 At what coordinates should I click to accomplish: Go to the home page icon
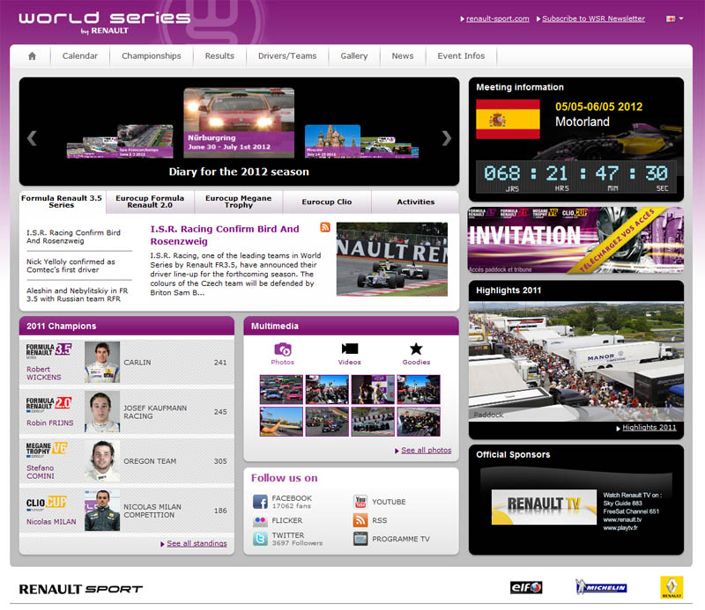coord(32,56)
